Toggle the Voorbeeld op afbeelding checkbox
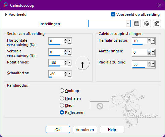Viewport: 165px width, 137px height. coord(113,14)
